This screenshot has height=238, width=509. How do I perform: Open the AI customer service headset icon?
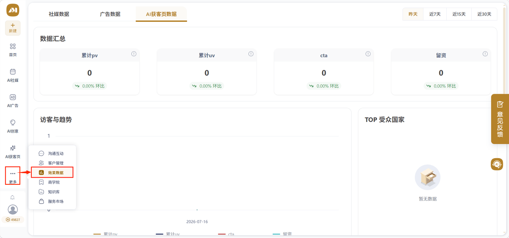tap(497, 164)
